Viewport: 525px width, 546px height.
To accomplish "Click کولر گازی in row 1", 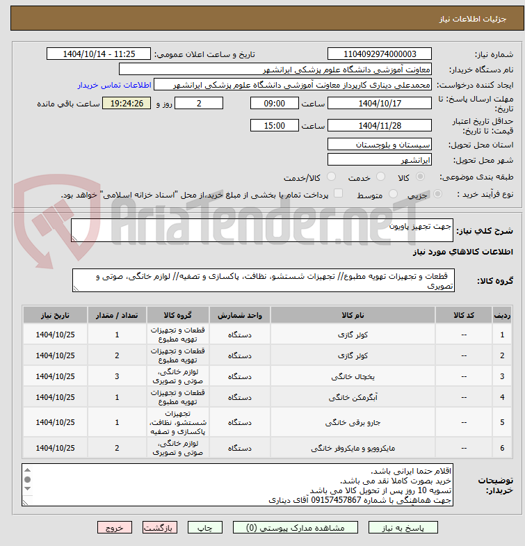I will point(353,335).
